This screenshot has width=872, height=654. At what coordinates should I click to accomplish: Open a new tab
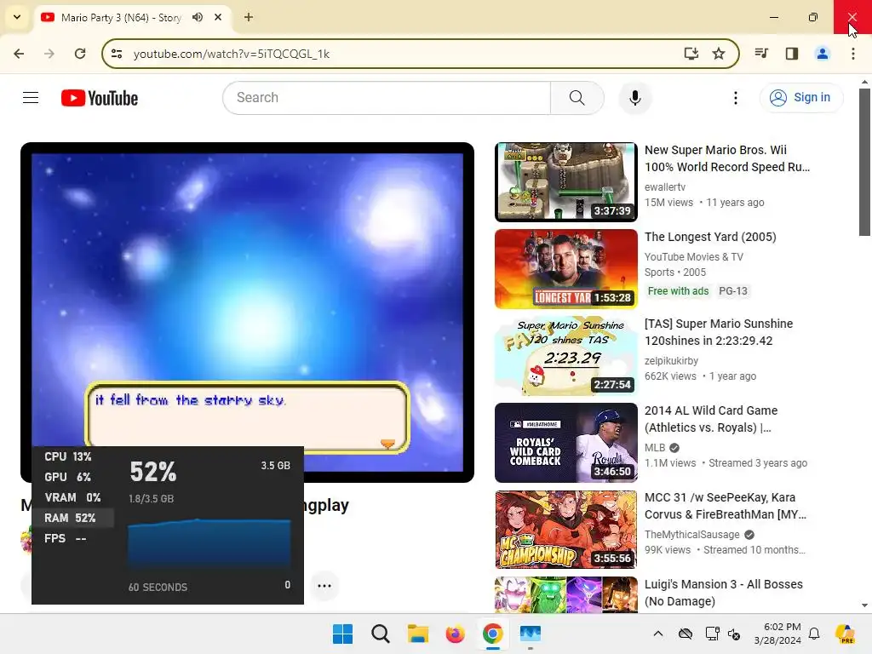pyautogui.click(x=249, y=17)
